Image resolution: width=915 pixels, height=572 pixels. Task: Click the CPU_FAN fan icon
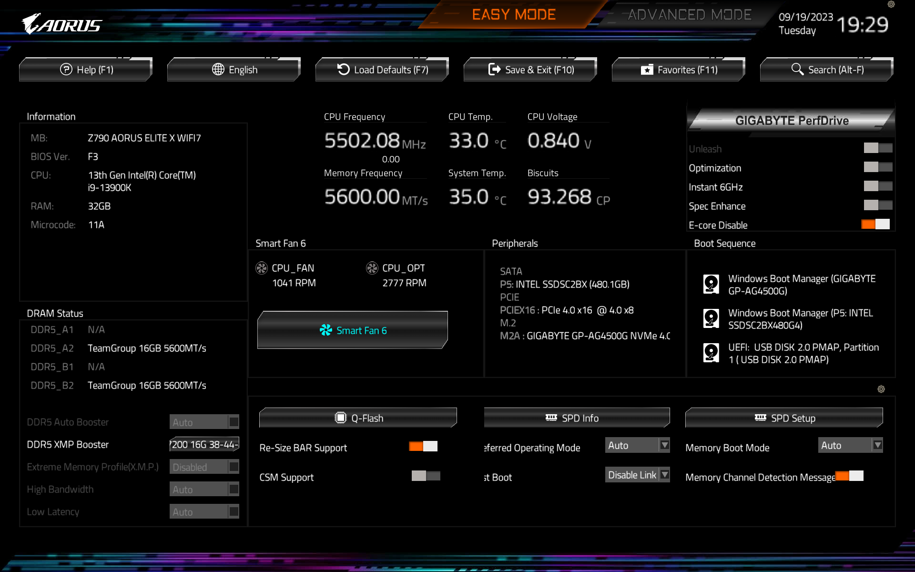(262, 268)
